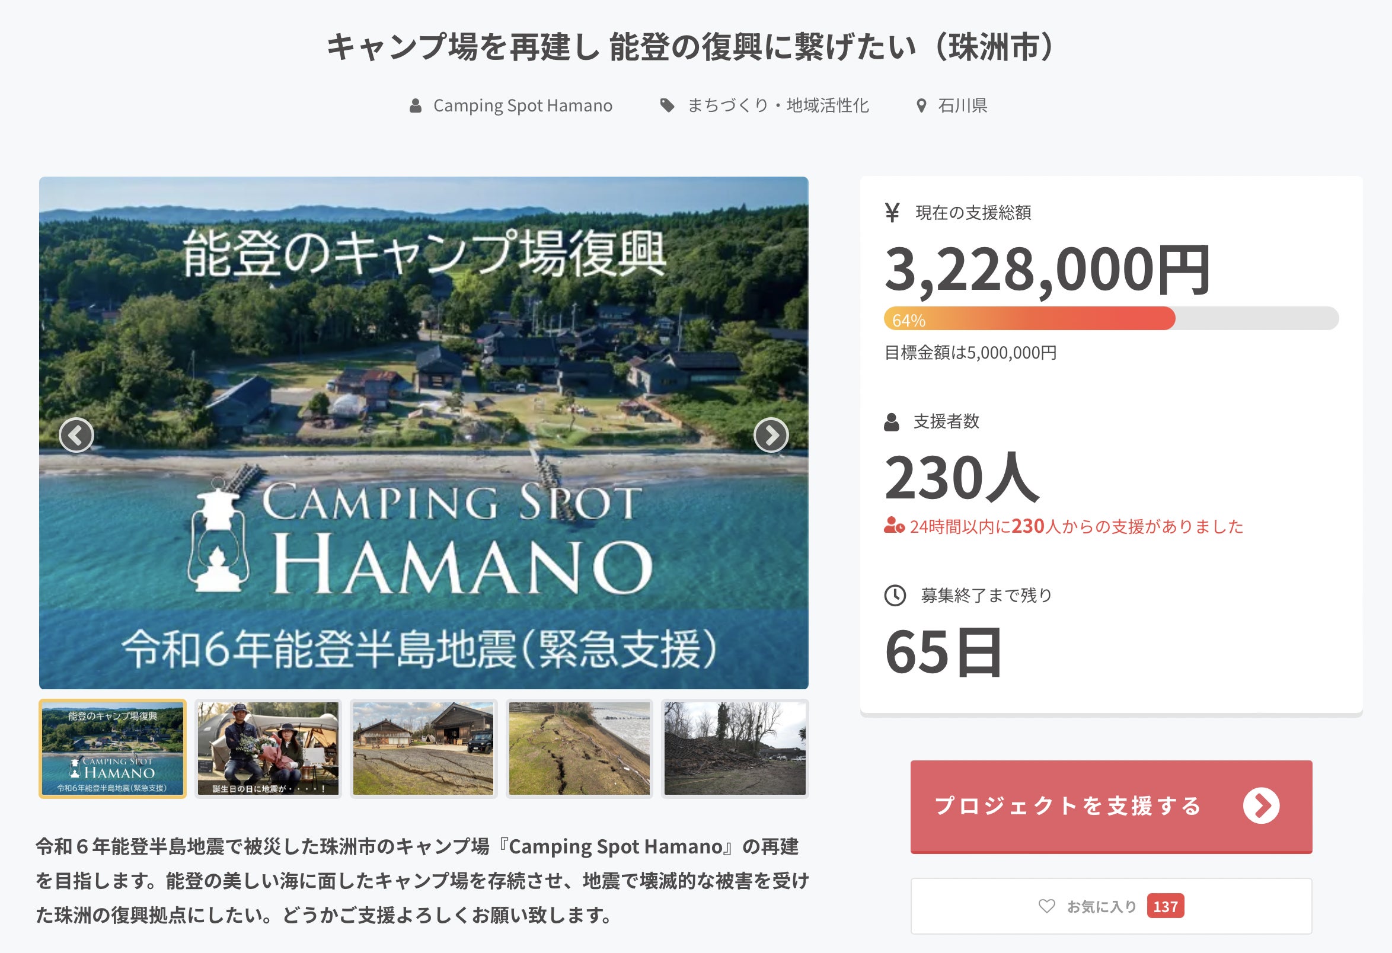Select the first thumbnail with Hamano logo

click(113, 749)
